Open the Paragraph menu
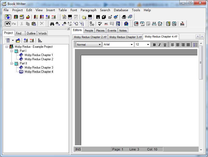The height and width of the screenshot is (157, 208). 88,10
